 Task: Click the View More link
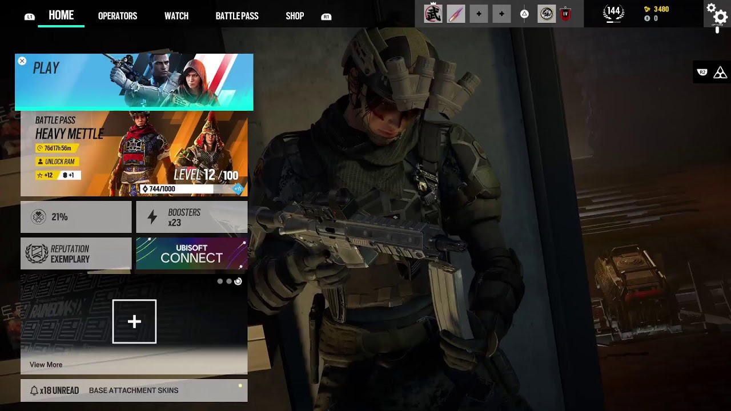pos(46,365)
